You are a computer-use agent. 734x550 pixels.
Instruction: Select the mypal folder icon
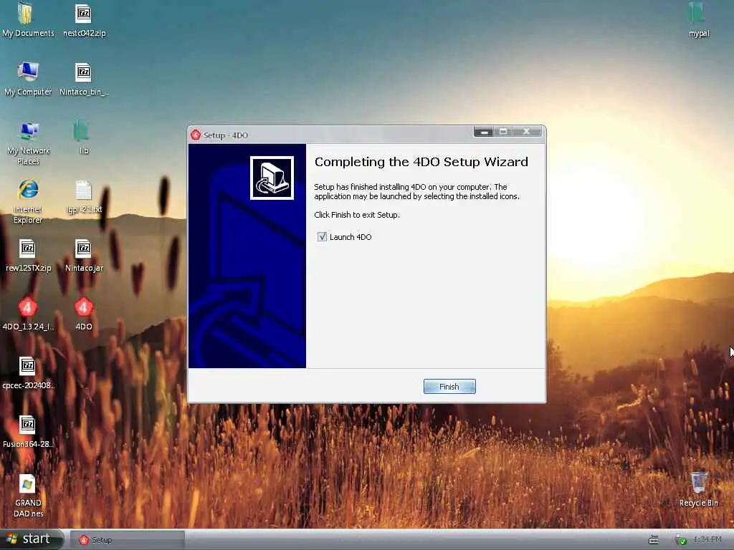click(x=698, y=20)
